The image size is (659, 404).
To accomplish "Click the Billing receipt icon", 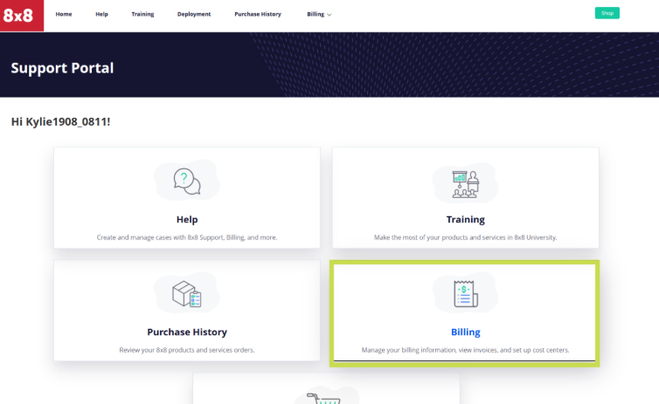I will pos(465,294).
